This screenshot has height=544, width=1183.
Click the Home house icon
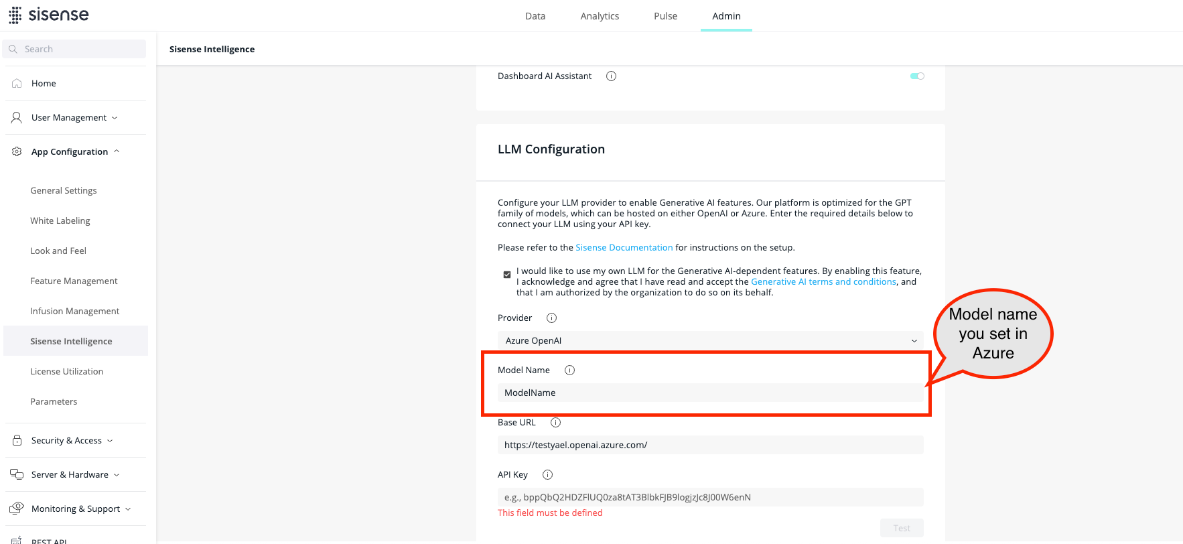point(17,83)
